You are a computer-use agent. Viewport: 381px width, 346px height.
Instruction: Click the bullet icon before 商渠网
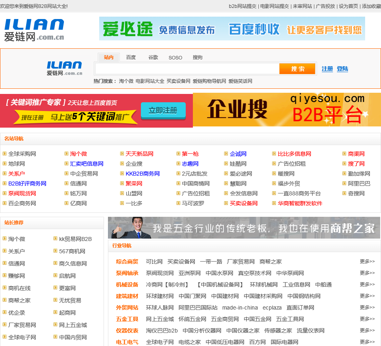(344, 154)
